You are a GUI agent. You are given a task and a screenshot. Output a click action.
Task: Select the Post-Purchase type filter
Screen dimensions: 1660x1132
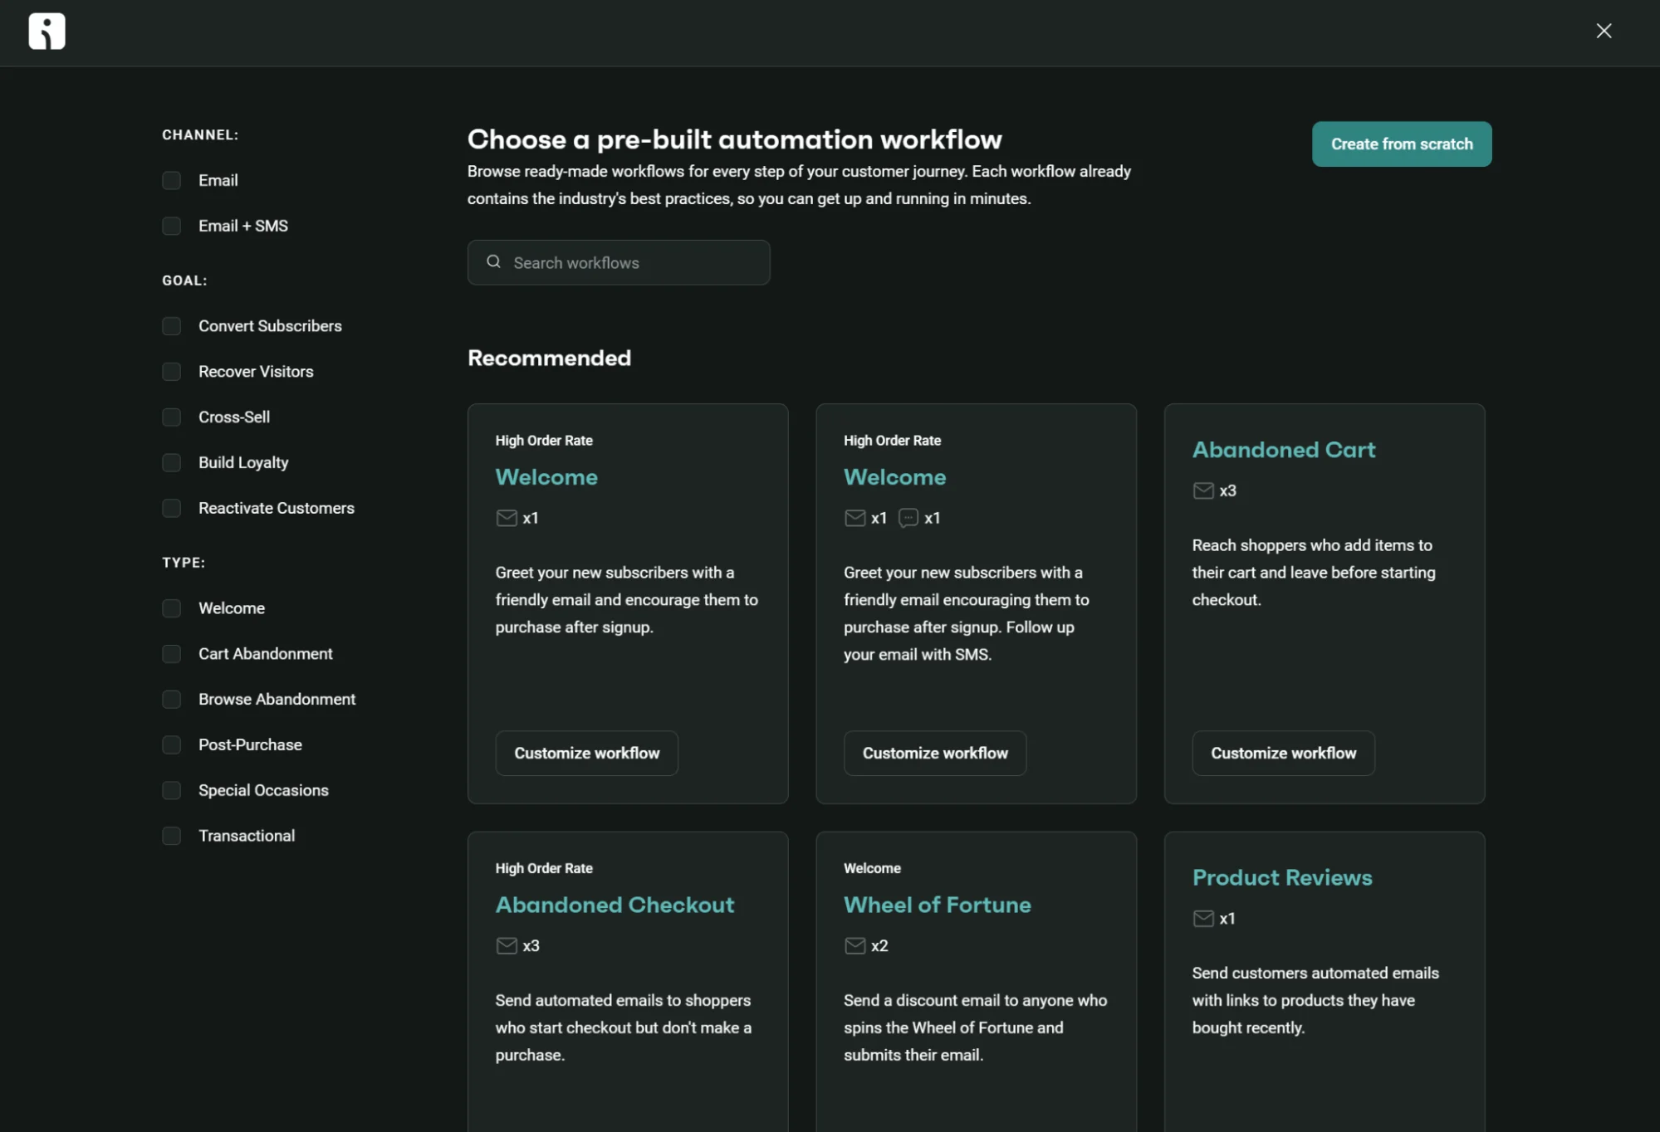click(171, 744)
